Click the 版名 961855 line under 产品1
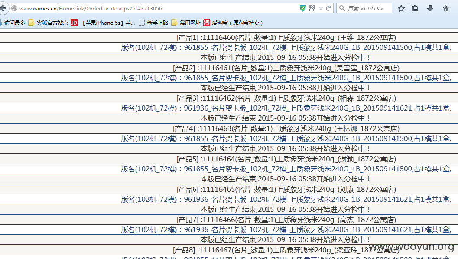The image size is (458, 259). (286, 48)
